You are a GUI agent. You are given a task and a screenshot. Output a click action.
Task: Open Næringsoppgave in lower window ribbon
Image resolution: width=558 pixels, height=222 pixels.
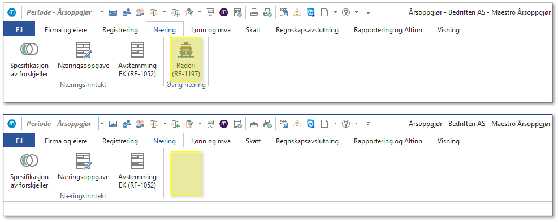tap(83, 167)
